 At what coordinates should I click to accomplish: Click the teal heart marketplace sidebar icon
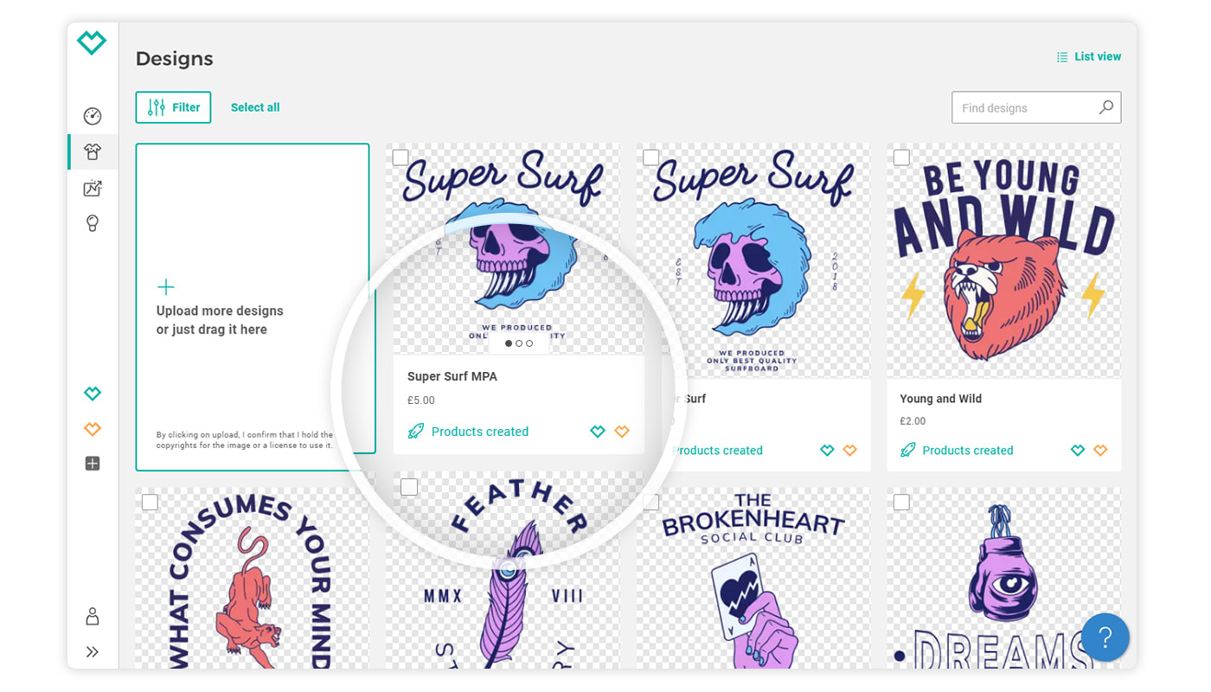pyautogui.click(x=93, y=394)
